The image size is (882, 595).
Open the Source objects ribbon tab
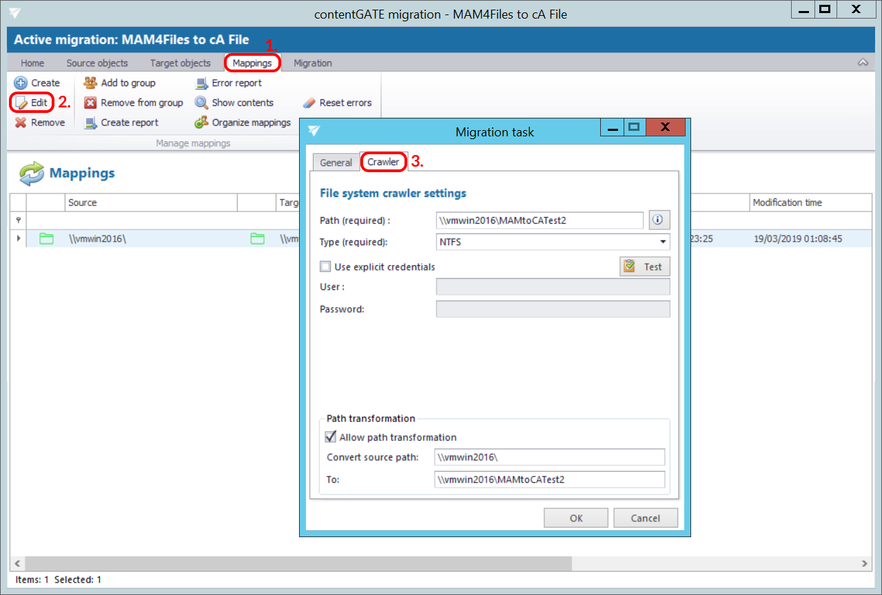click(97, 63)
